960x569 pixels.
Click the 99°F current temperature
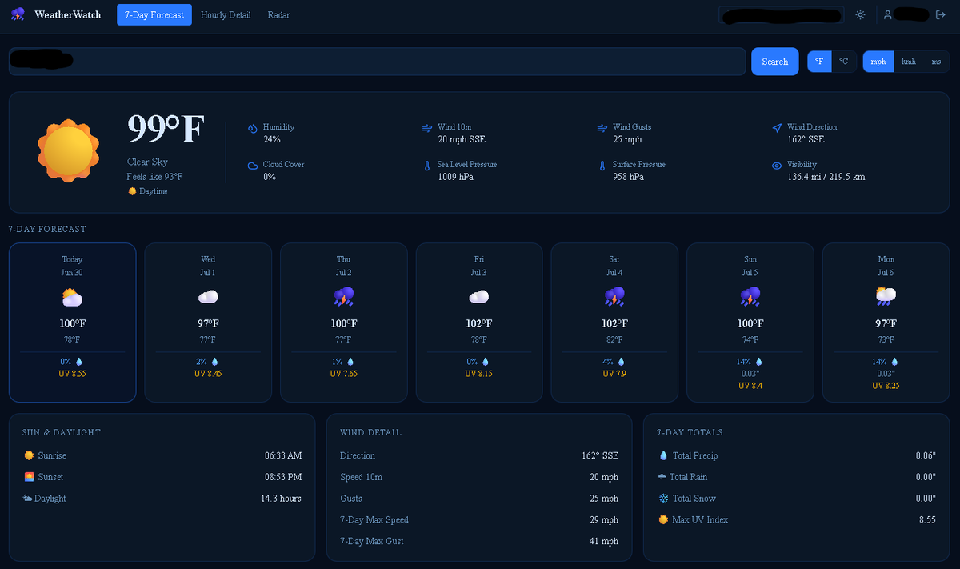click(x=166, y=130)
